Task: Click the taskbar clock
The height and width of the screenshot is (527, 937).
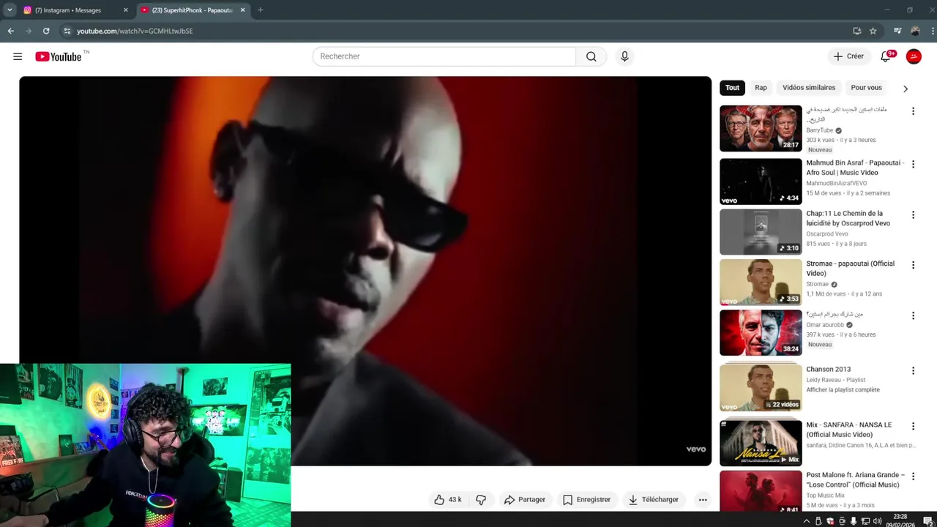Action: (900, 520)
